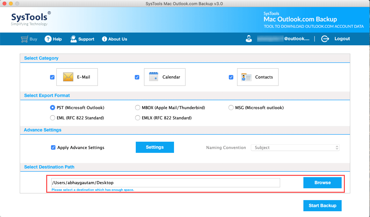Screen dimensions: 370x217
Task: Toggle the Apply Advance Settings checkbox
Action: [53, 147]
